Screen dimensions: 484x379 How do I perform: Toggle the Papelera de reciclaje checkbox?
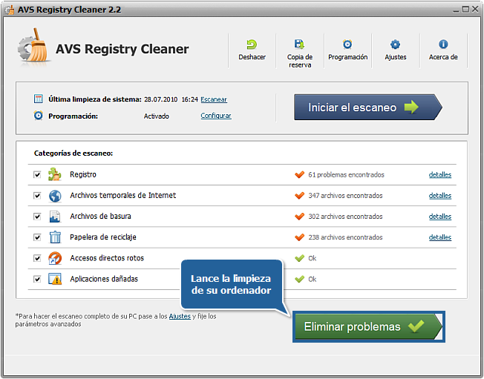pyautogui.click(x=37, y=237)
